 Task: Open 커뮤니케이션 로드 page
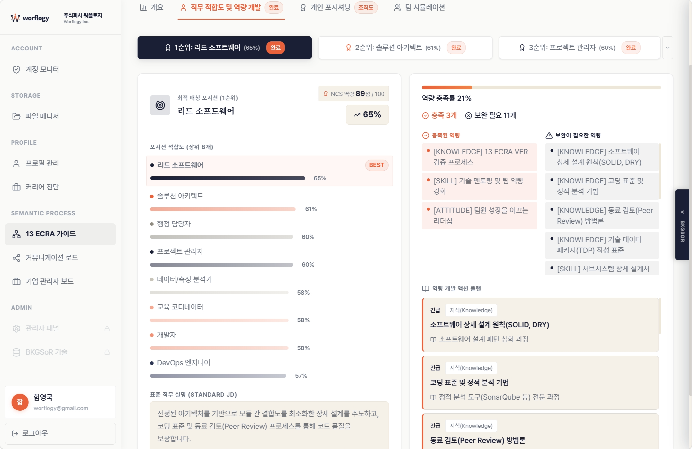click(x=60, y=258)
